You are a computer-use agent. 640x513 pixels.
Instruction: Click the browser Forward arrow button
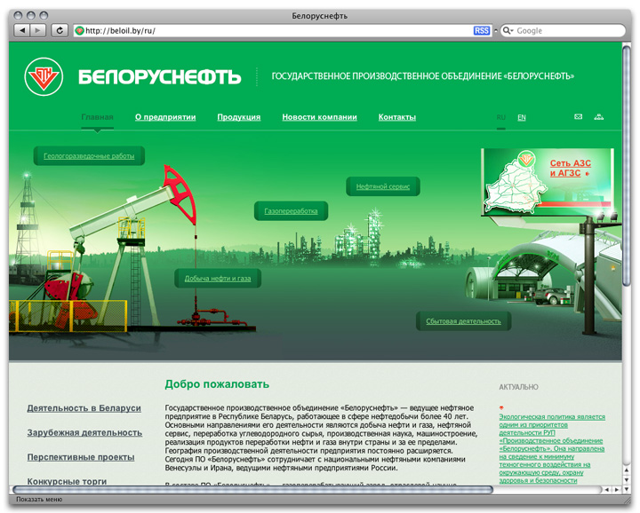[x=39, y=30]
